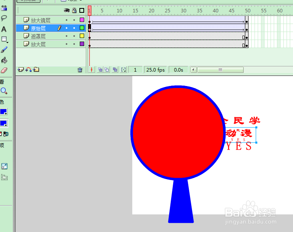This screenshot has height=232, width=293.
Task: Hide the 原始层 layer via visibility dot
Action: click(x=67, y=28)
